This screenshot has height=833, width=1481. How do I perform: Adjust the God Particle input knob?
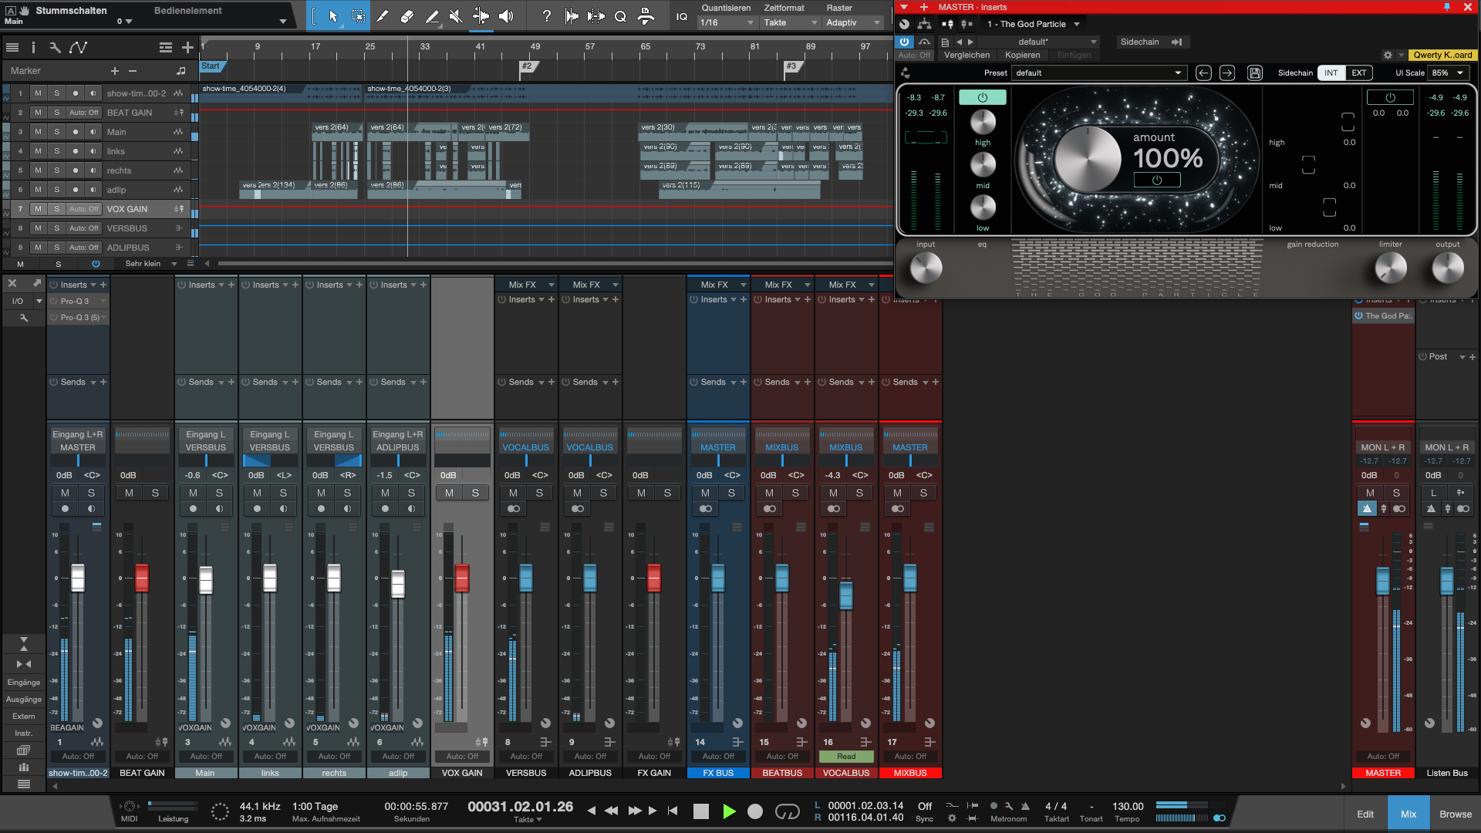[926, 268]
